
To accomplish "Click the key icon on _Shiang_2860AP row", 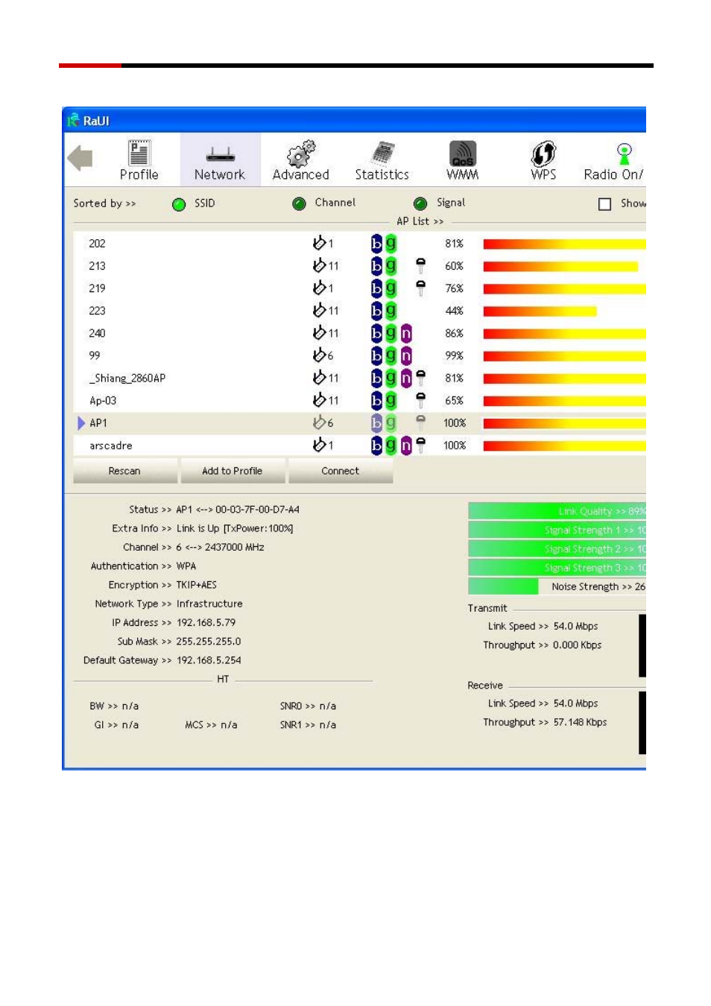I will [x=420, y=378].
